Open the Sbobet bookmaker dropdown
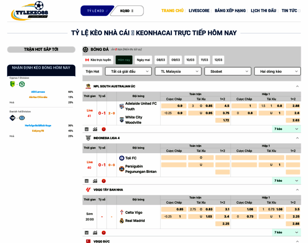The width and height of the screenshot is (308, 243). point(228,71)
